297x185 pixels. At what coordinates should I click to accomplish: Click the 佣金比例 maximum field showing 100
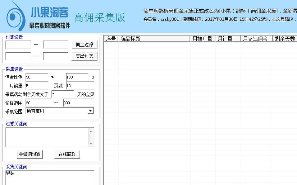coord(77,77)
